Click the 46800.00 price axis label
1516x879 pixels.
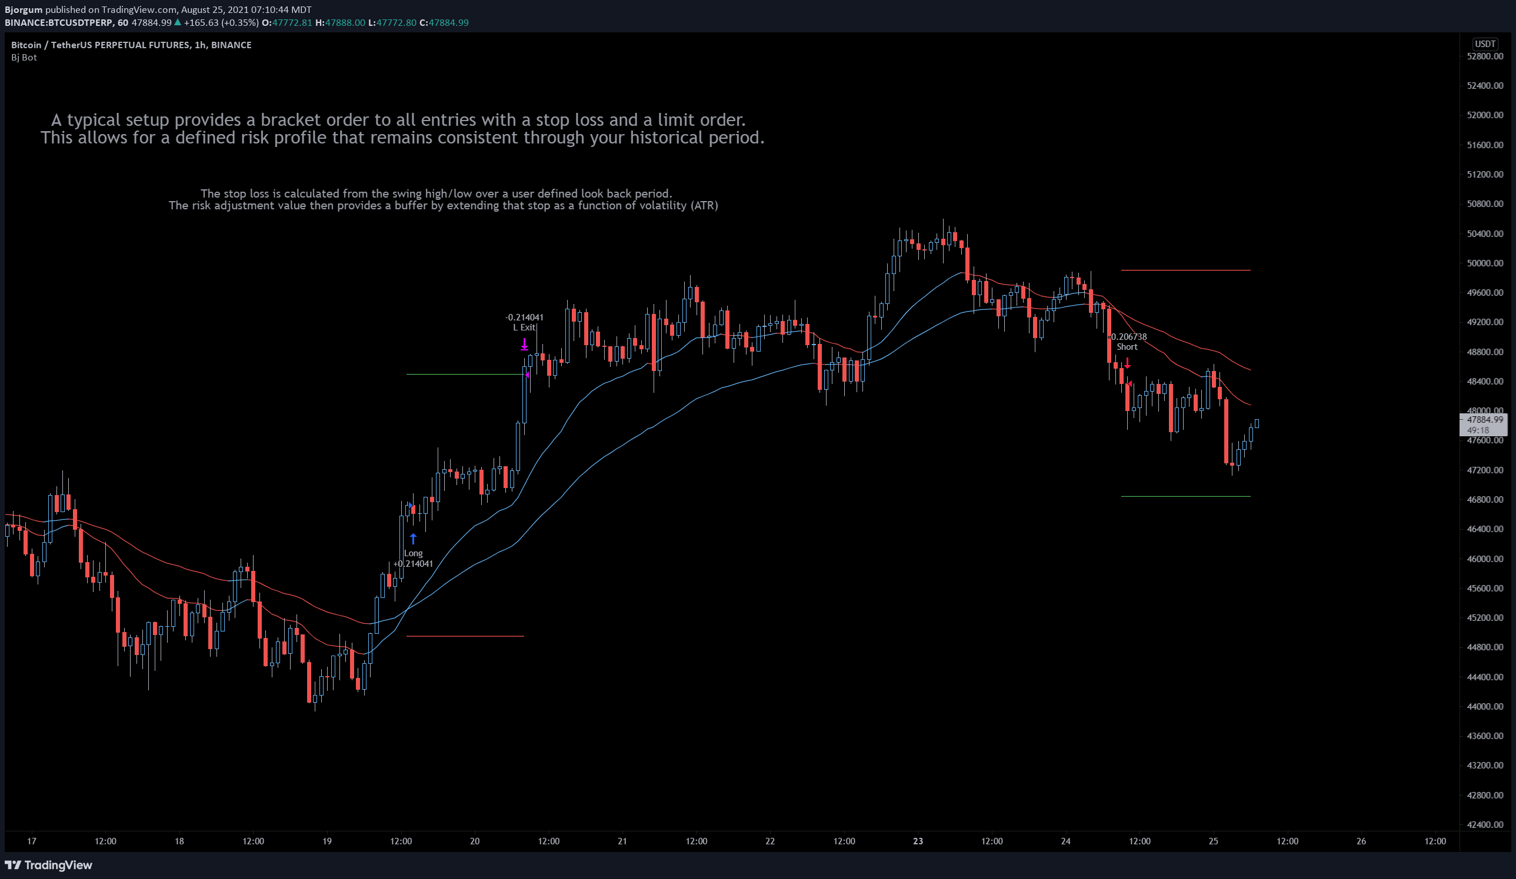point(1485,499)
